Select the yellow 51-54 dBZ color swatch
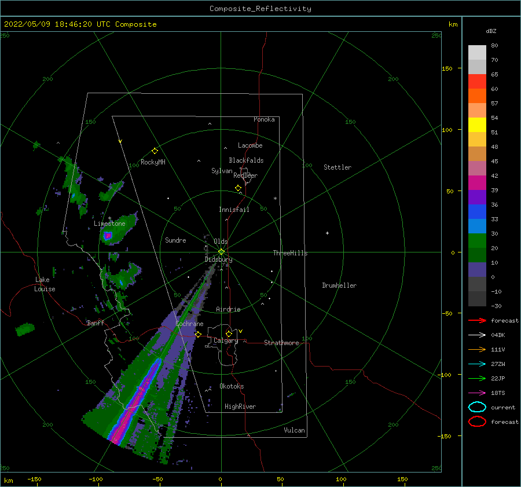 [x=477, y=125]
